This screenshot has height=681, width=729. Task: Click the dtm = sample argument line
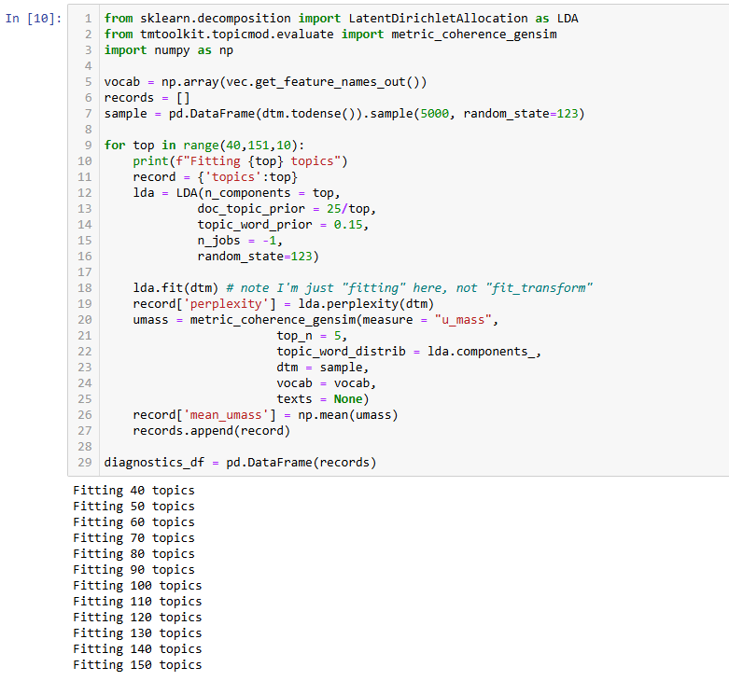click(323, 367)
